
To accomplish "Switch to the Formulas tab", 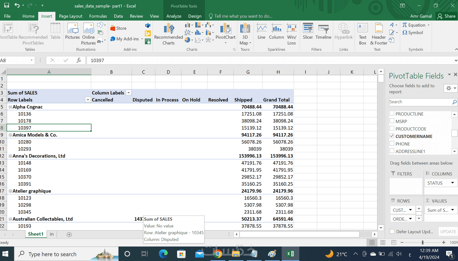I will tap(98, 16).
